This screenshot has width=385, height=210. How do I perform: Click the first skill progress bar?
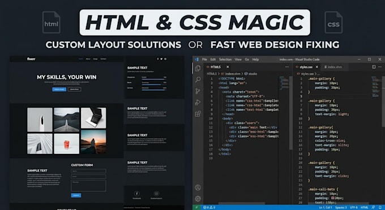click(153, 79)
